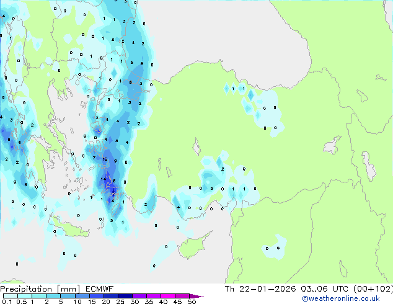
Task: Click the '16' precipitation value on map
Action: [x=105, y=159]
